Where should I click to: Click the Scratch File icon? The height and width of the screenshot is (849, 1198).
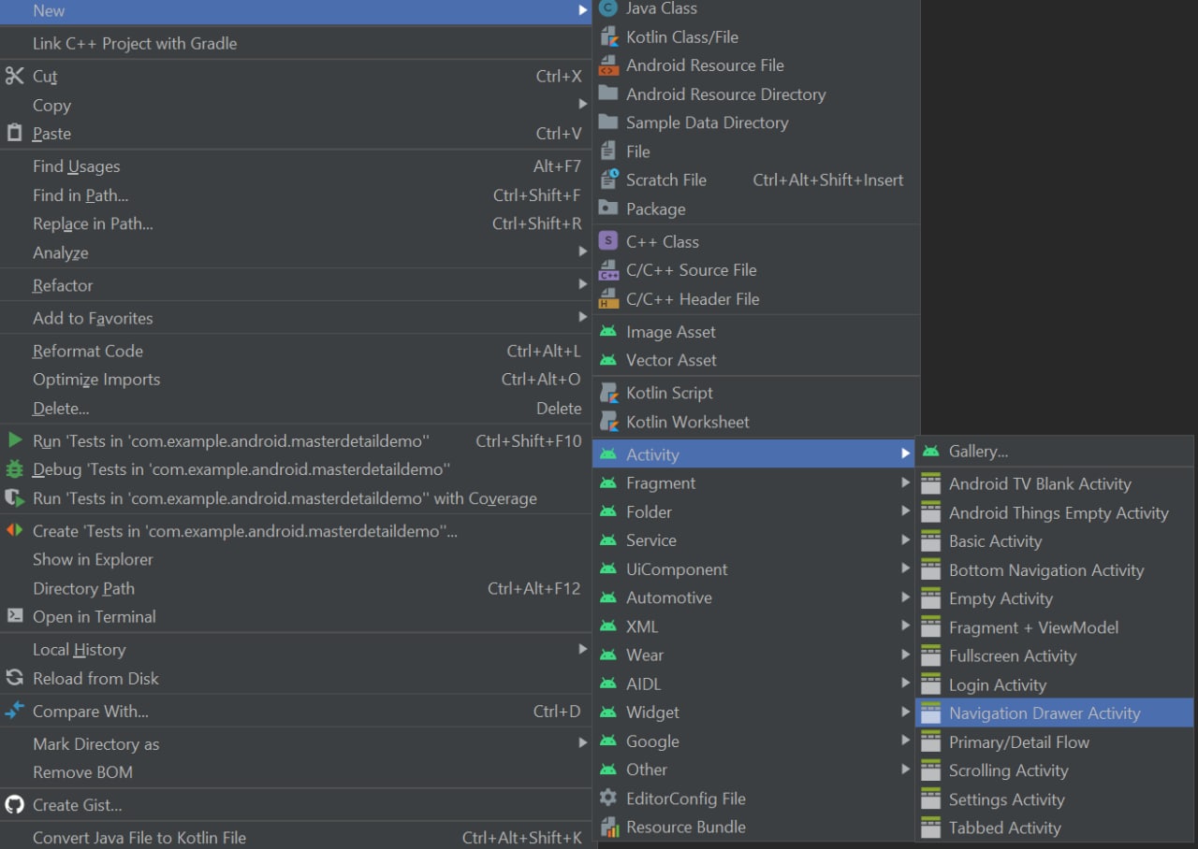pyautogui.click(x=608, y=179)
